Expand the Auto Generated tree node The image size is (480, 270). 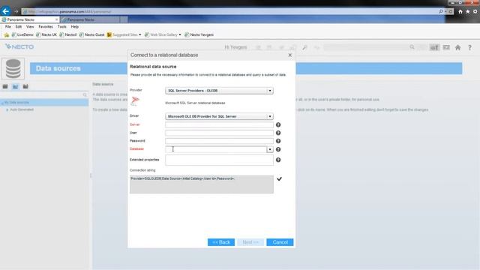(x=7, y=109)
